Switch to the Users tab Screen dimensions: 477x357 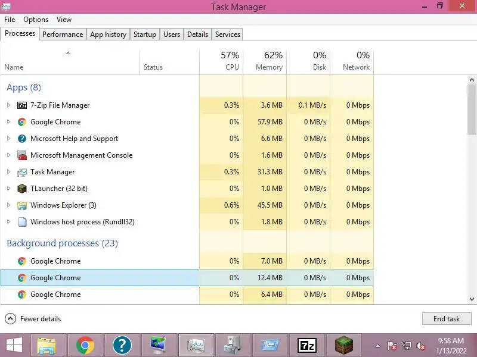point(172,35)
